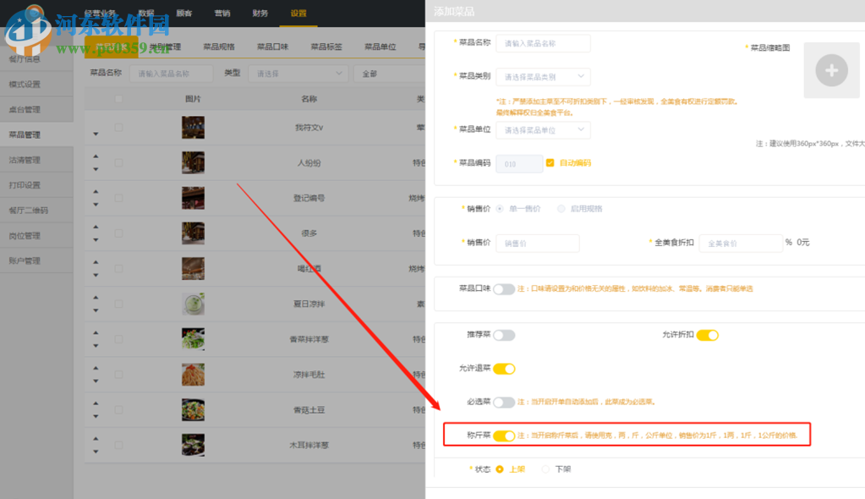The width and height of the screenshot is (865, 499).
Task: Open the 设置 settings menu icon
Action: pos(298,14)
